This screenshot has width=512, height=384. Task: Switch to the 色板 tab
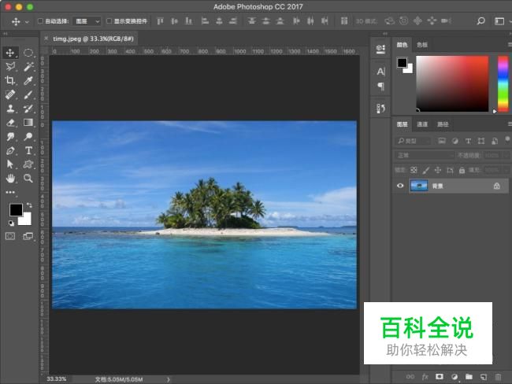click(x=422, y=46)
